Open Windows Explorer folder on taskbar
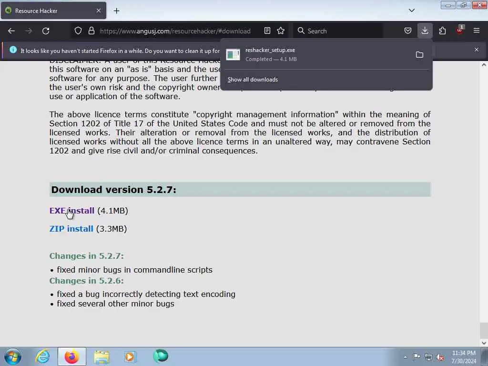The image size is (488, 366). (x=102, y=356)
